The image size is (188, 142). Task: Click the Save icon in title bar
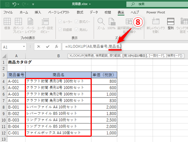[7, 4]
